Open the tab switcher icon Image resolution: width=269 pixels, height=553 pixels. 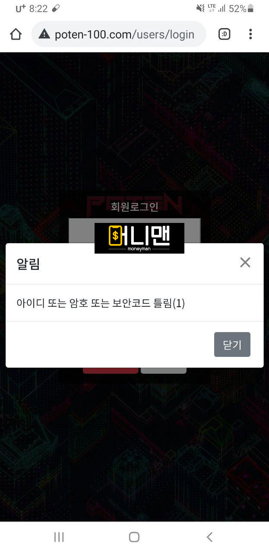224,34
